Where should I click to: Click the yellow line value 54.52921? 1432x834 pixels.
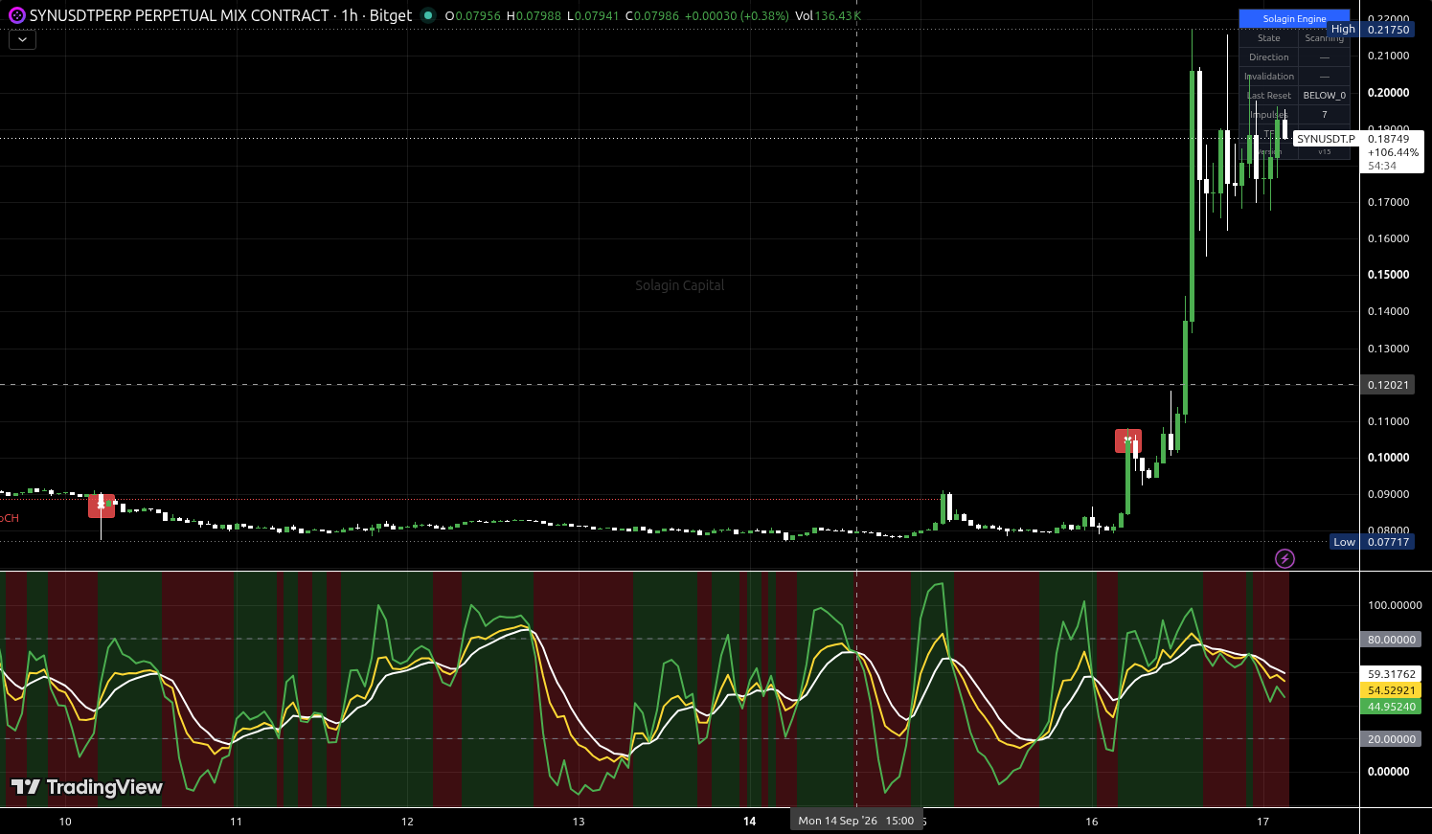tap(1391, 690)
